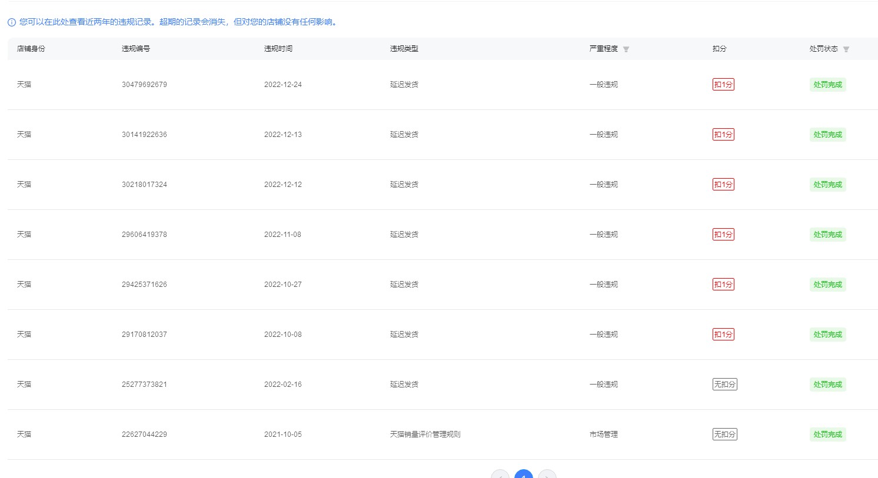Click the 违规类型 column header

tap(404, 49)
